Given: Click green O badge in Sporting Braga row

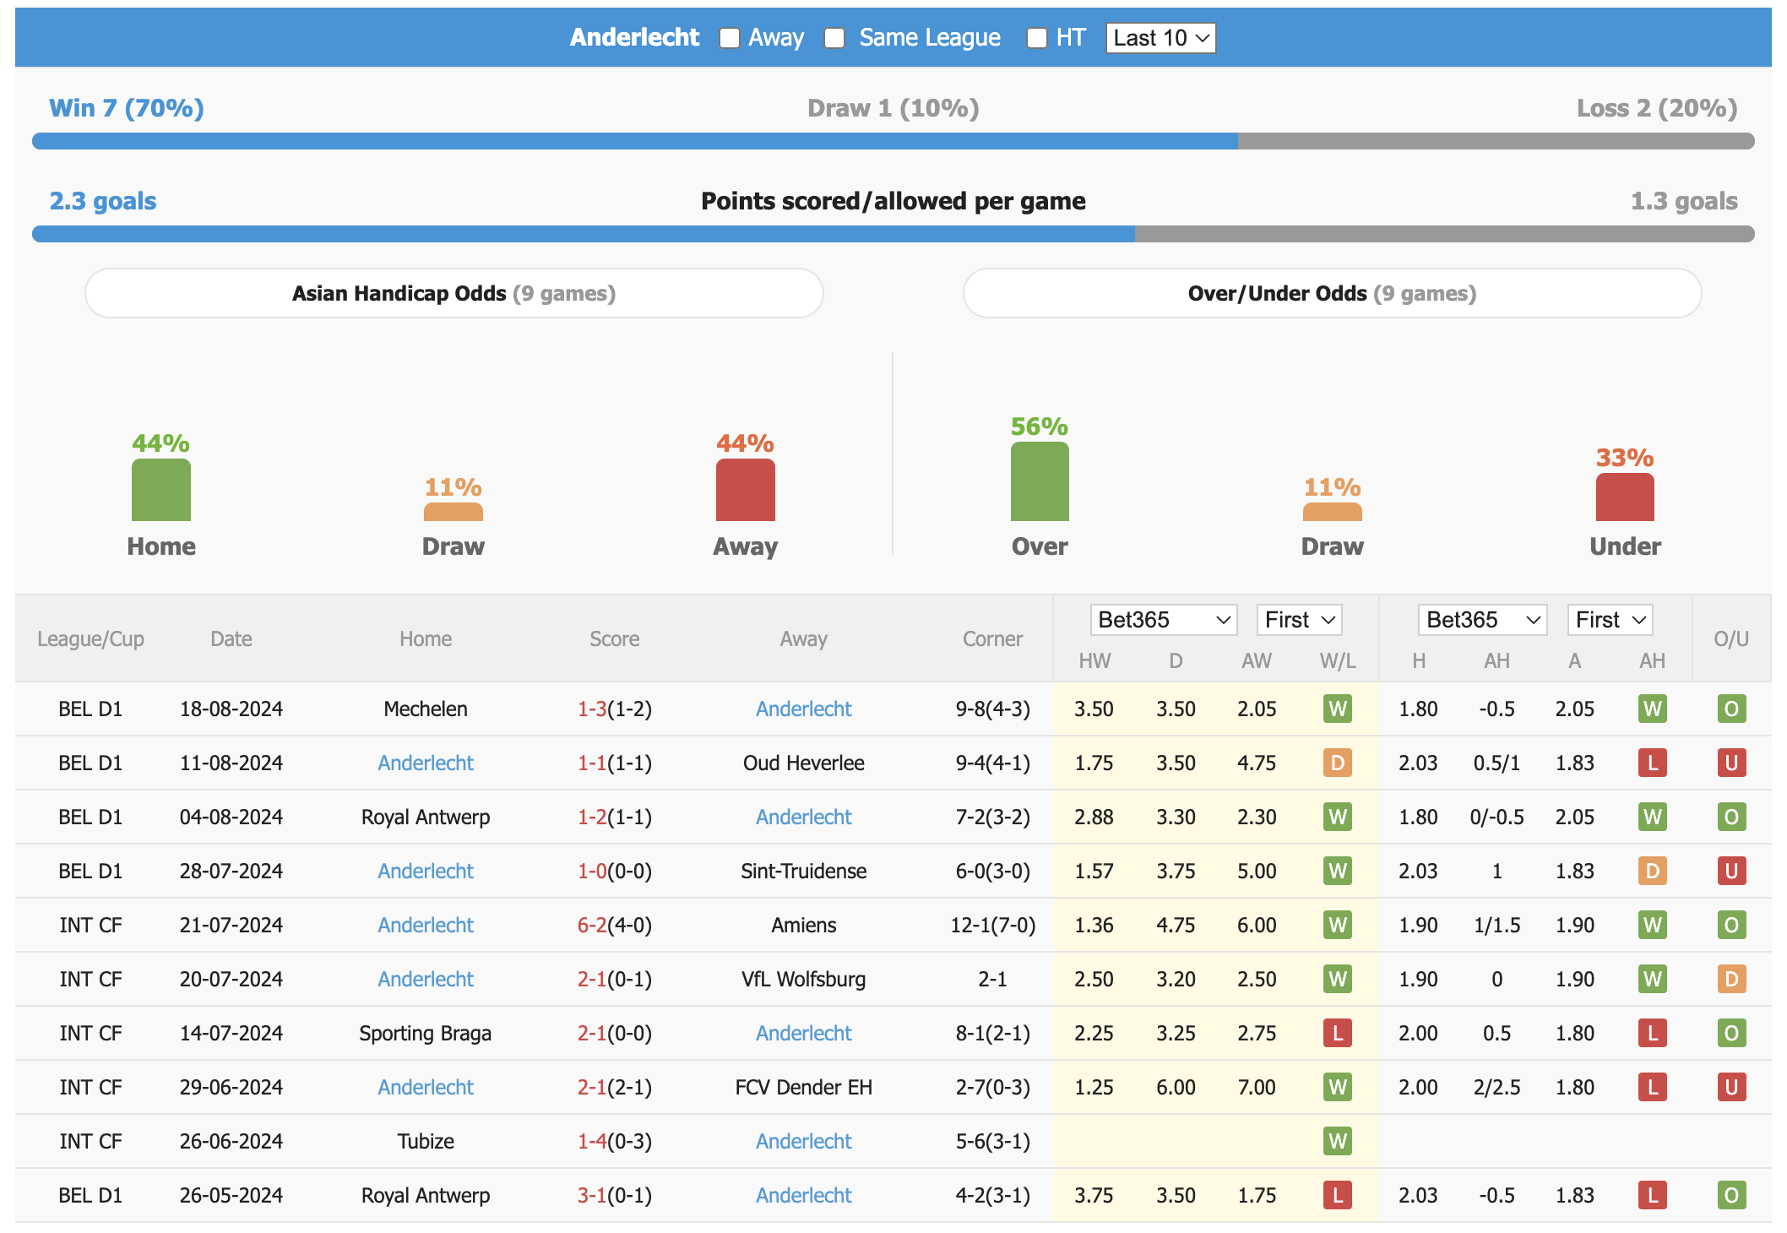Looking at the screenshot, I should pyautogui.click(x=1731, y=1033).
